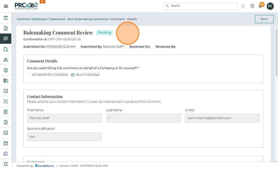The width and height of the screenshot is (278, 169).
Task: Open the comments sidebar icon
Action: (x=6, y=39)
